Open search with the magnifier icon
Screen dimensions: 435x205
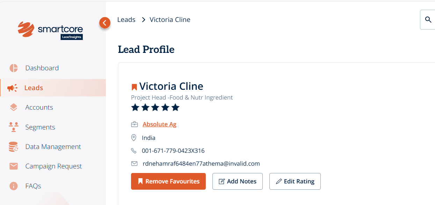428,19
